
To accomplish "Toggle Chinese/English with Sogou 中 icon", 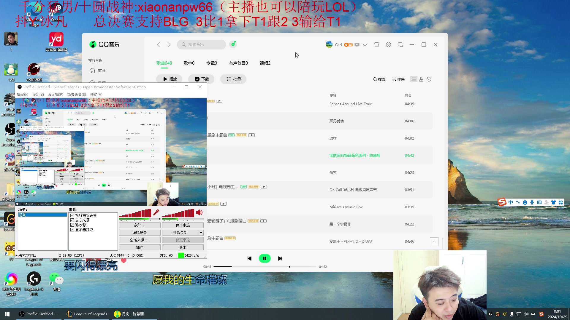I will coord(511,202).
